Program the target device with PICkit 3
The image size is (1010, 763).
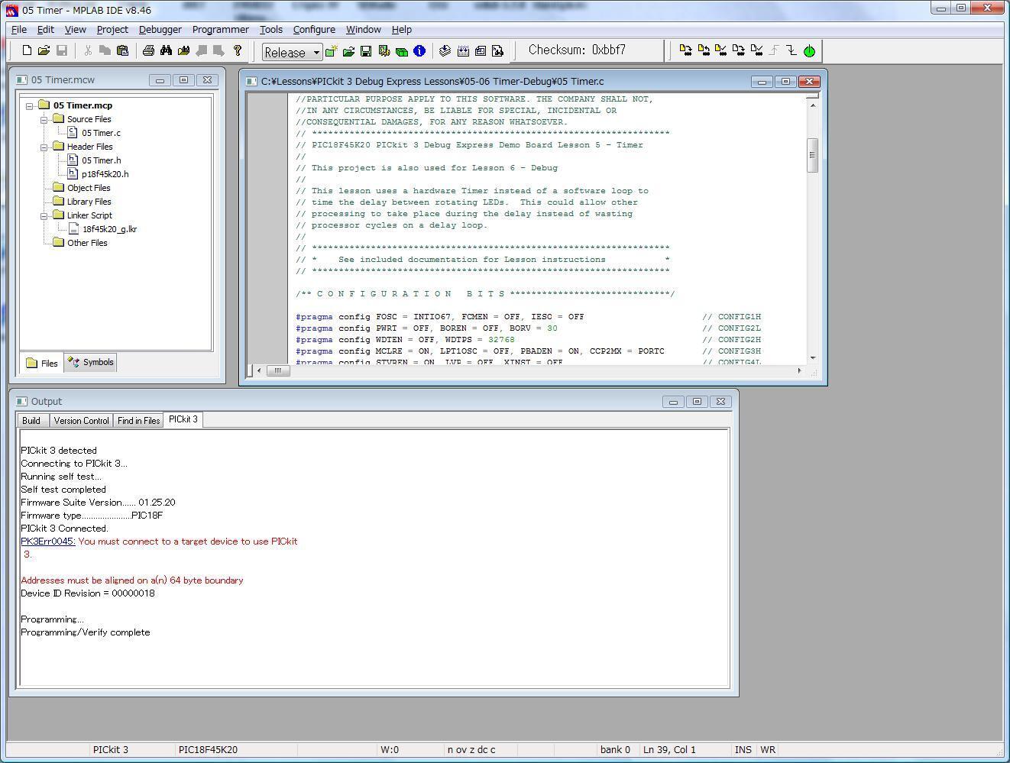click(x=686, y=50)
